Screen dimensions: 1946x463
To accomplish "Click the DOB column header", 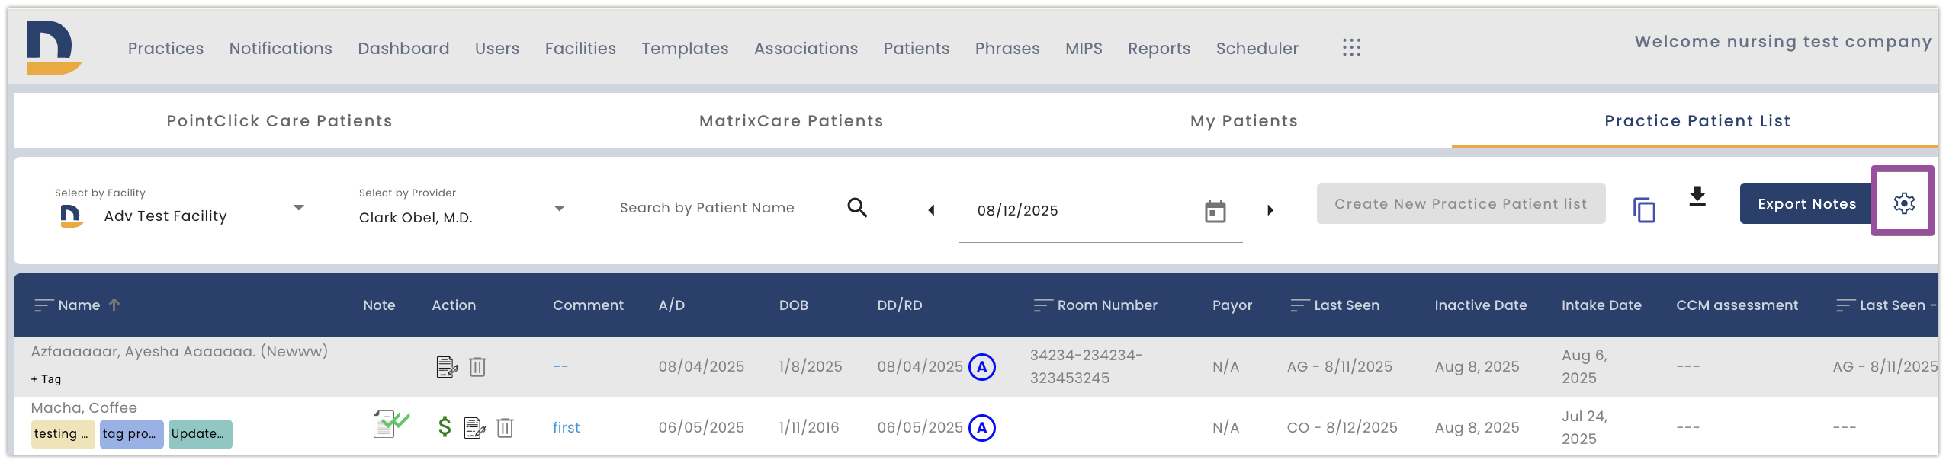I will (793, 305).
